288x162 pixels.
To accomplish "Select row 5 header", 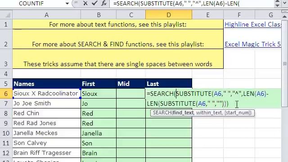I will point(6,84).
